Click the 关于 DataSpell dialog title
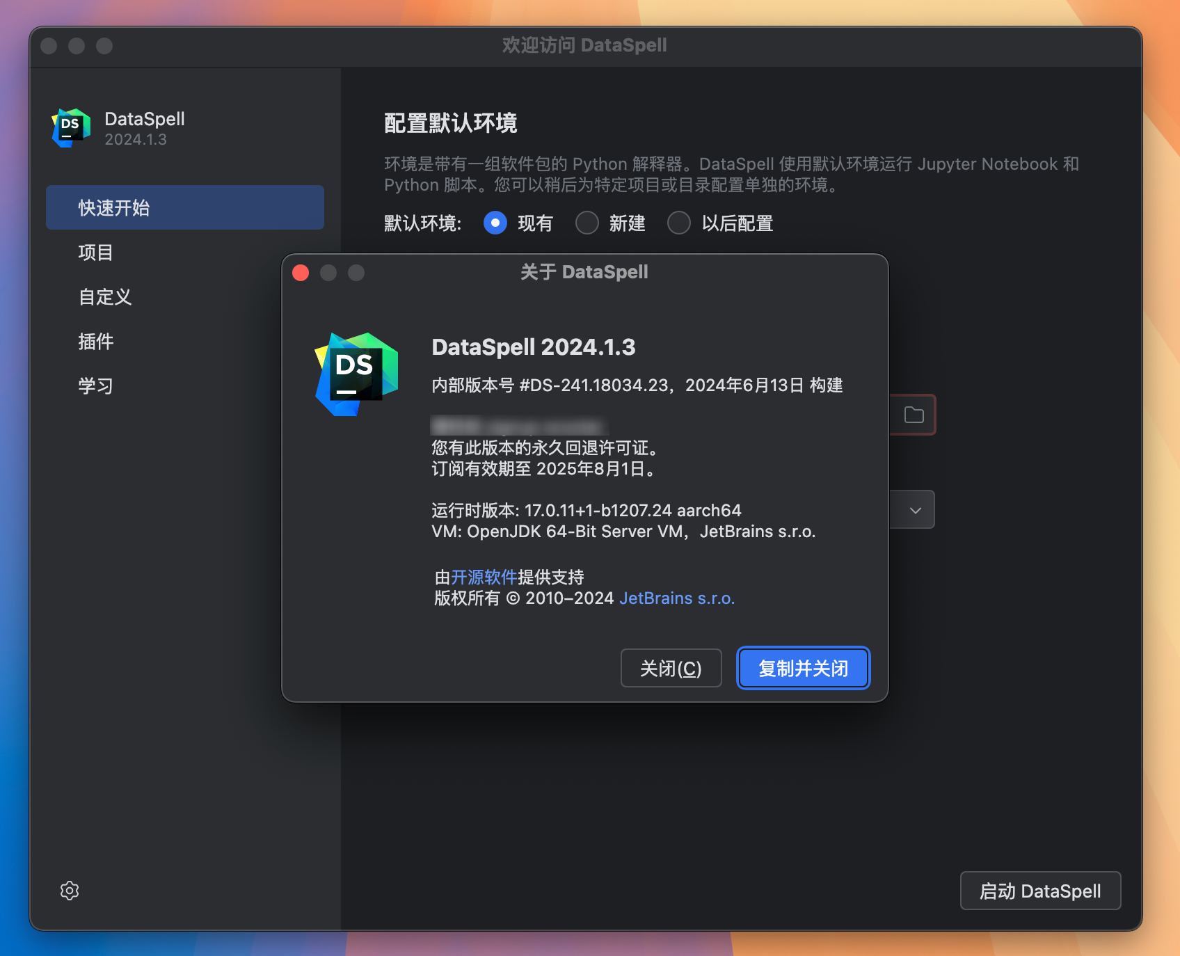This screenshot has height=956, width=1180. click(x=584, y=272)
